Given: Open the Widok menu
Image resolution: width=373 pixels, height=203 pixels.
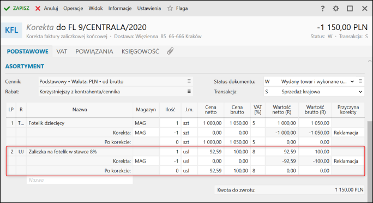Looking at the screenshot, I should [x=95, y=8].
